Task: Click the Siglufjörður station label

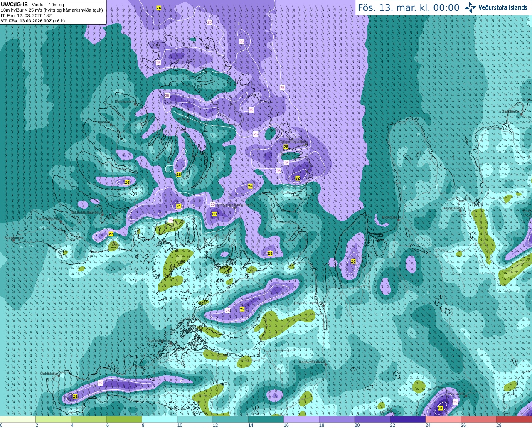Action: point(512,111)
